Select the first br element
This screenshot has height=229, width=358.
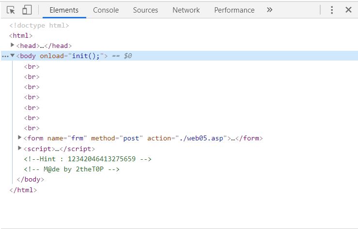(x=32, y=66)
